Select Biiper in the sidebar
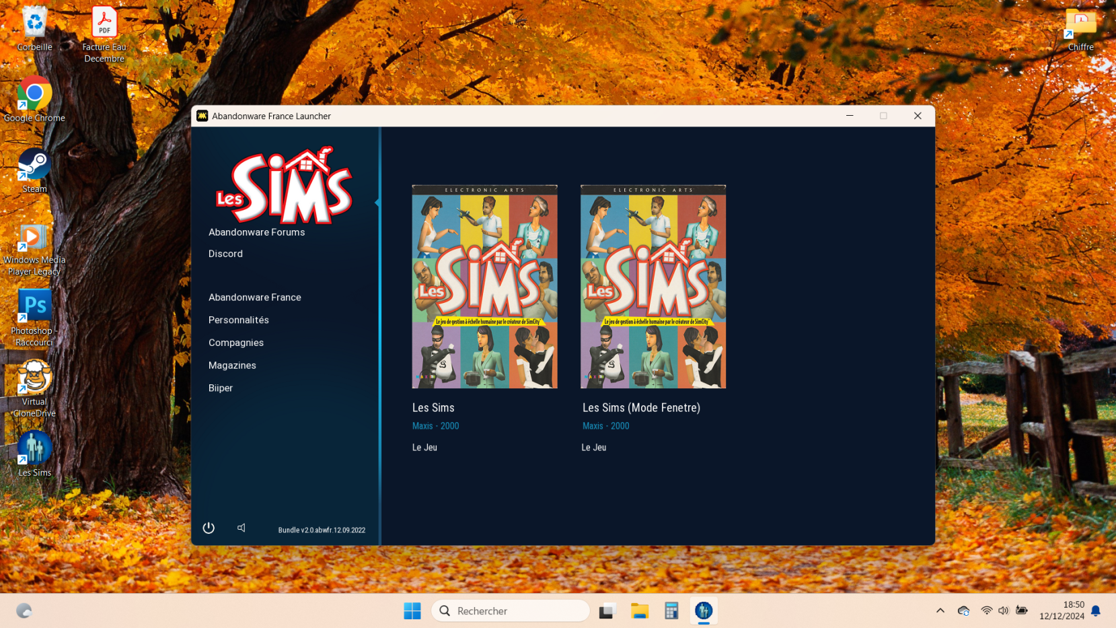The image size is (1116, 628). coord(220,388)
